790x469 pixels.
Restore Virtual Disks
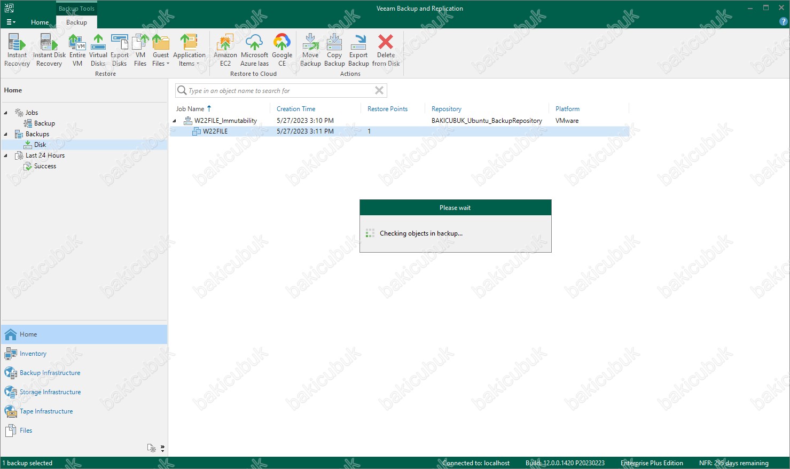tap(98, 50)
